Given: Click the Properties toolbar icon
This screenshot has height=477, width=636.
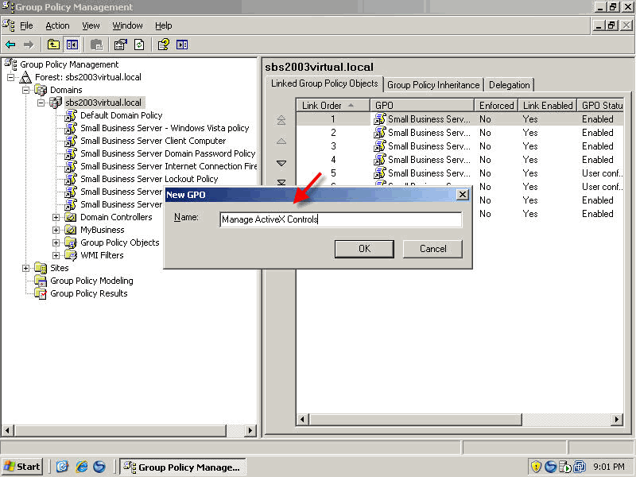Looking at the screenshot, I should [120, 45].
